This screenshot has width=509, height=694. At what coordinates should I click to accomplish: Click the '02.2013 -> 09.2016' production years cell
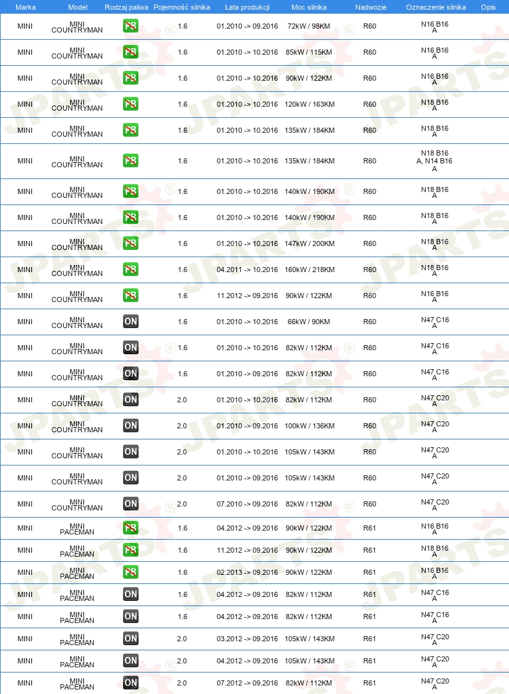(x=247, y=572)
